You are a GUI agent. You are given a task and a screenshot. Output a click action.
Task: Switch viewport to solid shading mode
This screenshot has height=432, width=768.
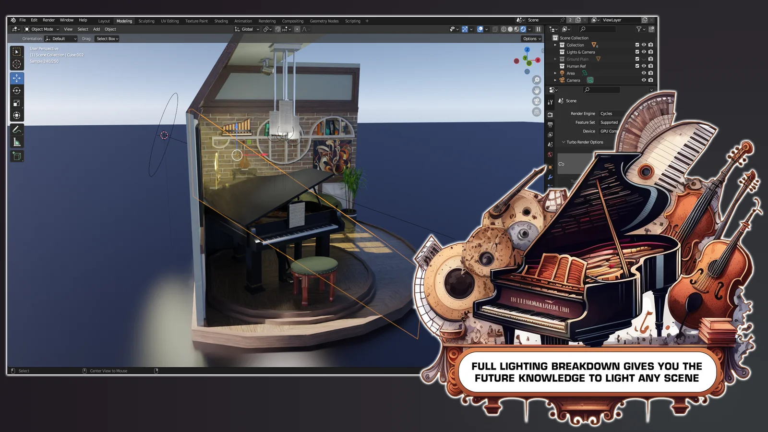(510, 29)
